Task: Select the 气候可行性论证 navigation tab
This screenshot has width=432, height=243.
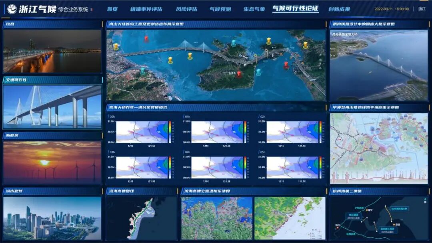Action: (295, 8)
